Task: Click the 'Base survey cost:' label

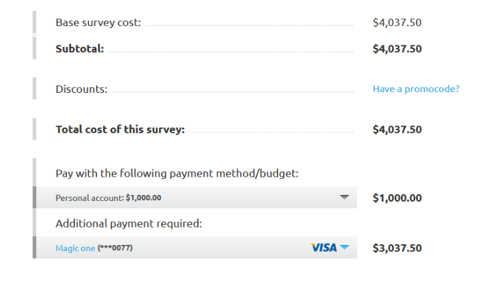Action: click(98, 23)
